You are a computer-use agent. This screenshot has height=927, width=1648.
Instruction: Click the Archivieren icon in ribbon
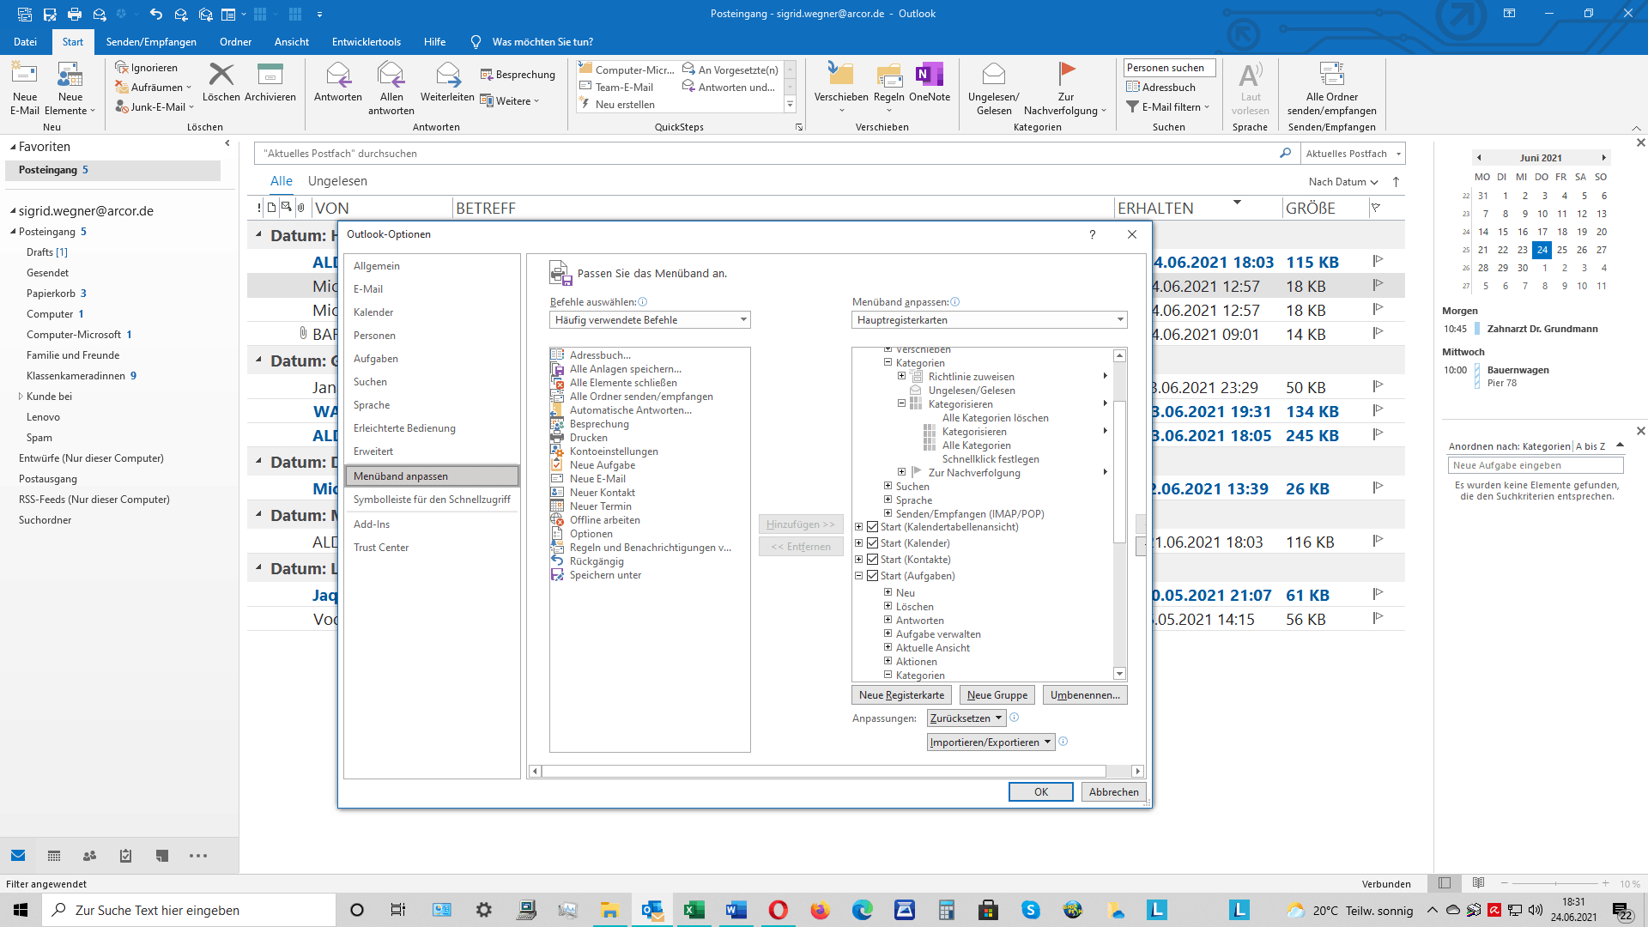click(x=270, y=76)
